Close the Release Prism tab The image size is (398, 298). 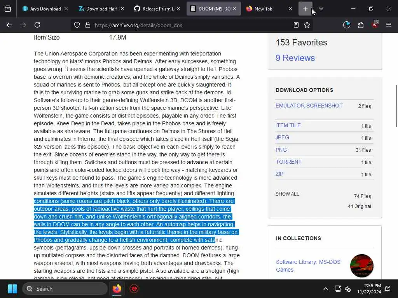178,9
